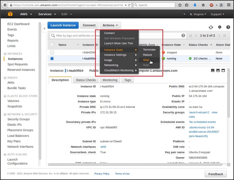Open the Terms of Use link
234x180 pixels.
tap(122, 174)
